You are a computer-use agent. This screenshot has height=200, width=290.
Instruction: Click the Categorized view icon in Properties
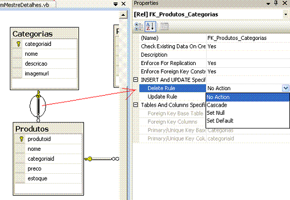pyautogui.click(x=139, y=27)
